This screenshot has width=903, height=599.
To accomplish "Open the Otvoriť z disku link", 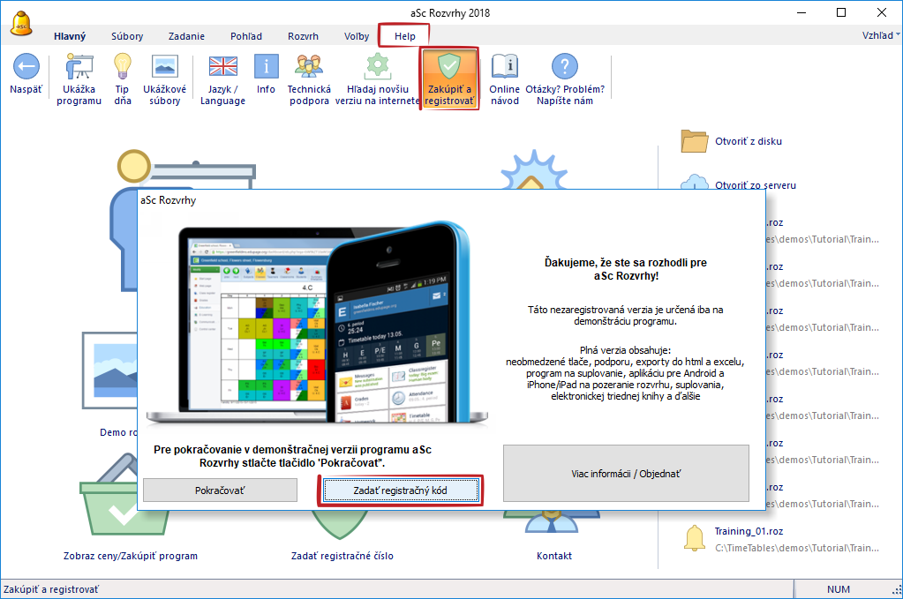I will tap(749, 141).
